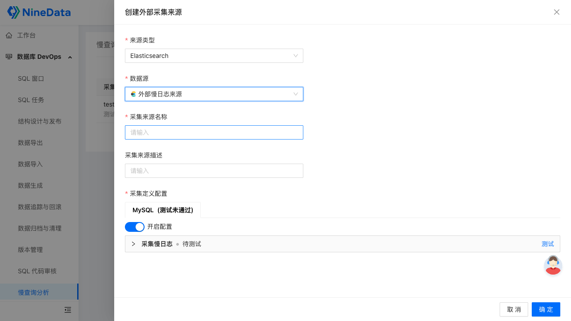Open the 数据源 dropdown showing 外部慢日志来源

click(214, 94)
